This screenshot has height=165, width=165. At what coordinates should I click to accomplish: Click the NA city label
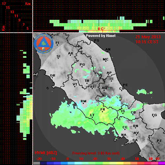[124, 135]
